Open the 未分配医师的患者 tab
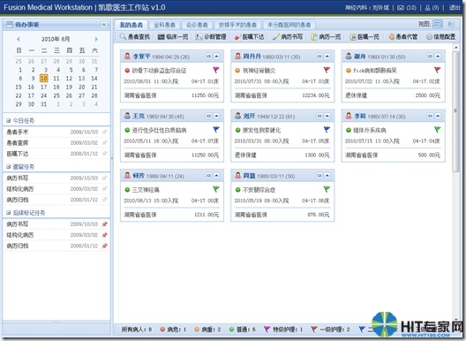 tap(289, 25)
